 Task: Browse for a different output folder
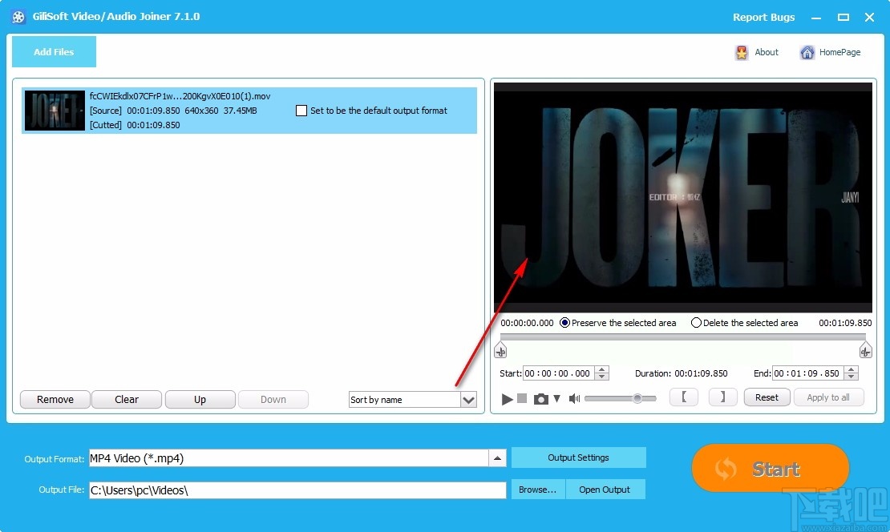(x=537, y=489)
